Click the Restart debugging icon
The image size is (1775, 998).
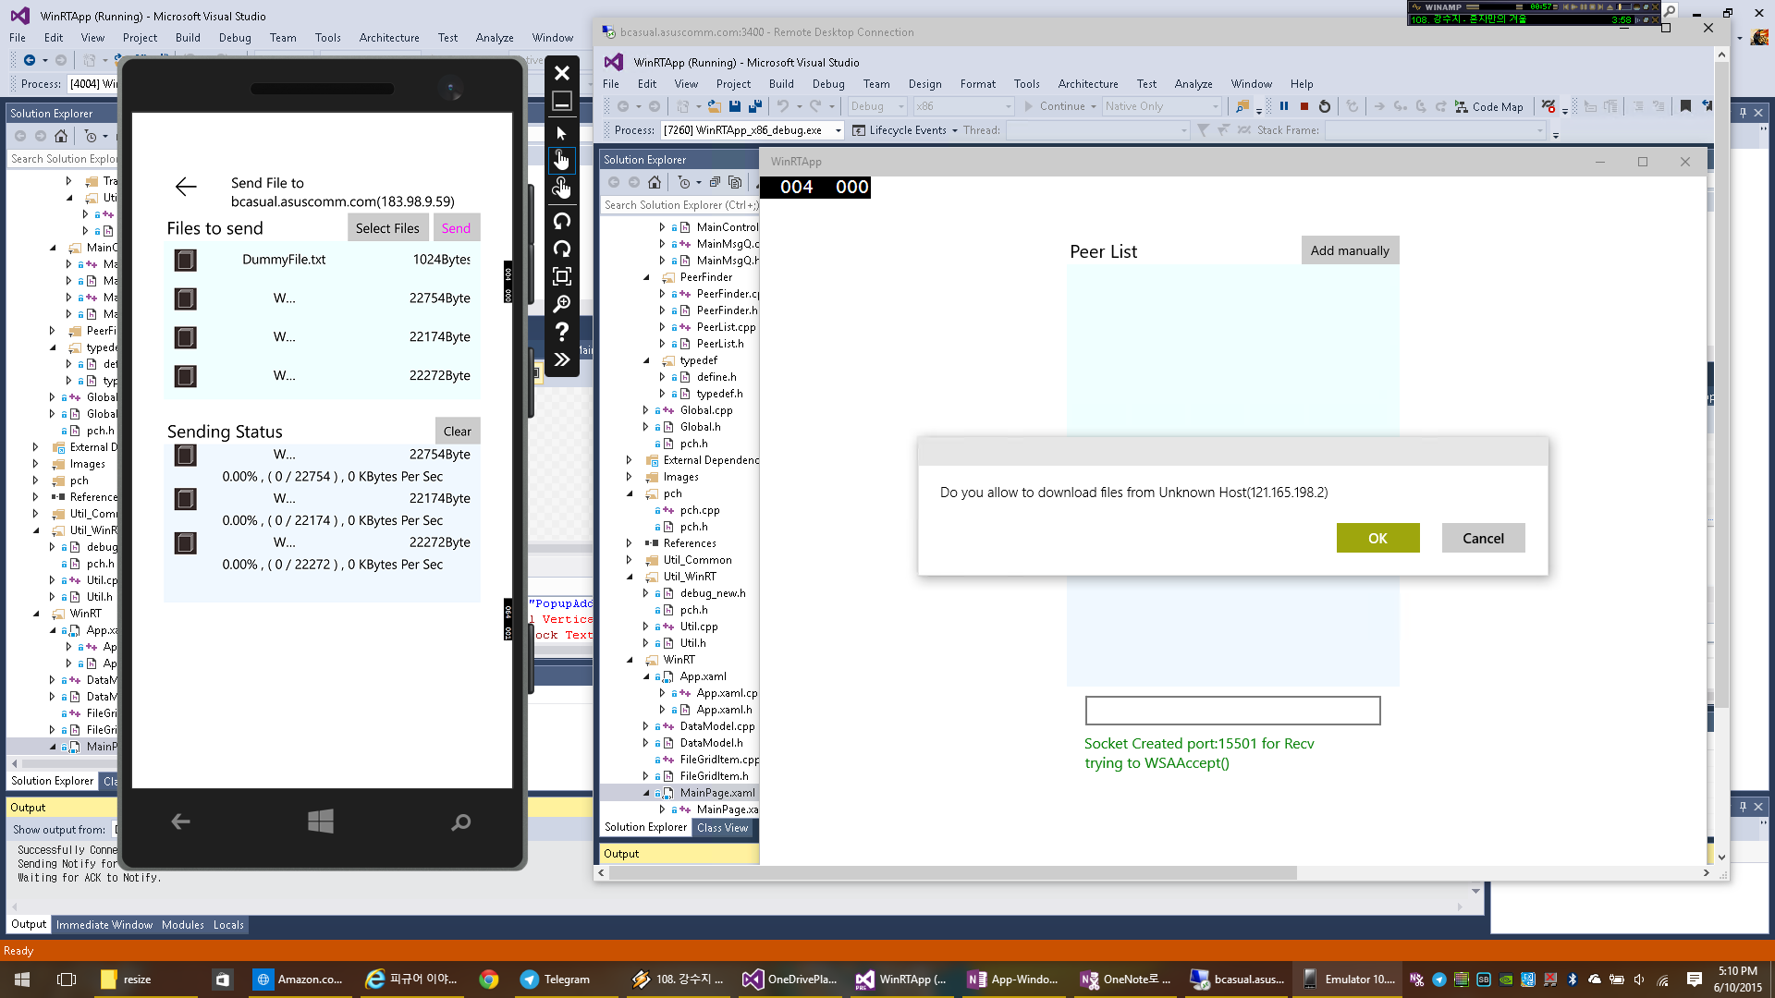click(1325, 106)
